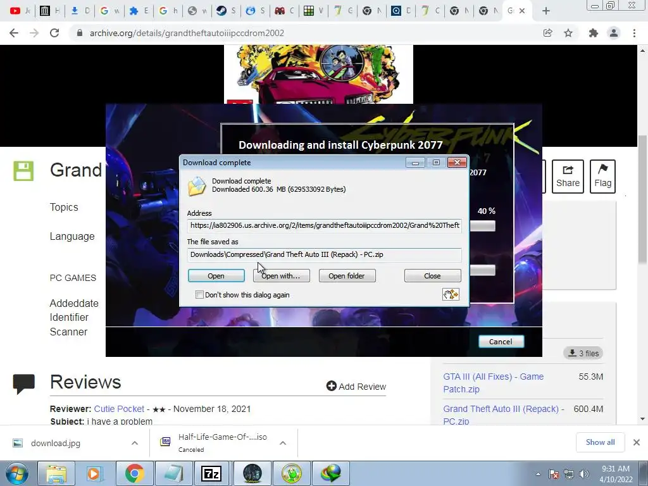This screenshot has width=648, height=486.
Task: Share this page via toolbar icon
Action: [x=548, y=33]
